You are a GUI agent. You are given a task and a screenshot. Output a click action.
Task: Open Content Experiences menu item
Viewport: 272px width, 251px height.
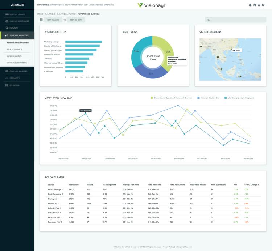click(19, 21)
